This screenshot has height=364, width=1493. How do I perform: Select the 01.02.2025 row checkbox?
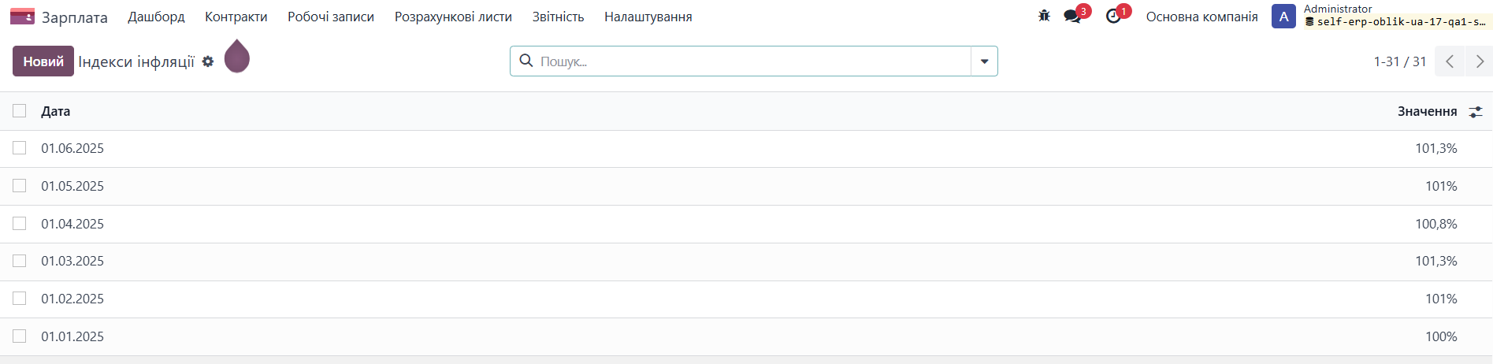(20, 299)
